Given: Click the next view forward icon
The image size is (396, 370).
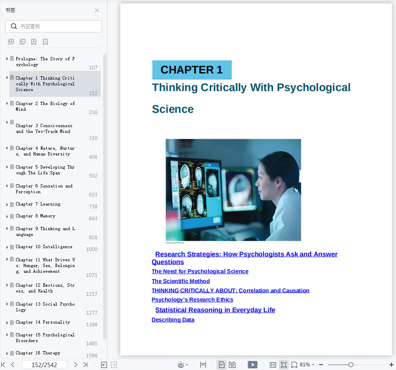Looking at the screenshot, I should pyautogui.click(x=114, y=365).
